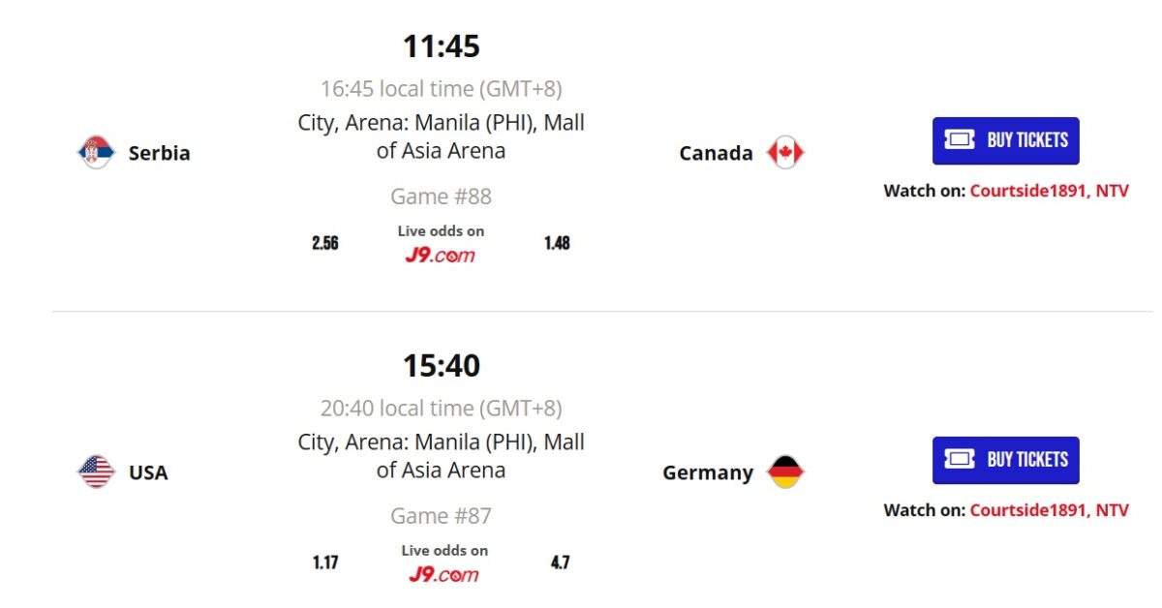Pick Canada odds of 1.48

557,243
